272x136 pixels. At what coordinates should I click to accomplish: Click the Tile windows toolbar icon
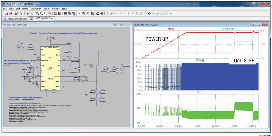(x=65, y=13)
